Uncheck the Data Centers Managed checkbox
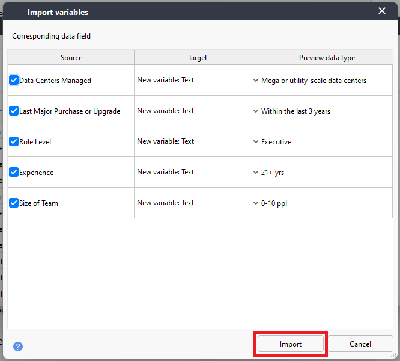 click(x=14, y=80)
